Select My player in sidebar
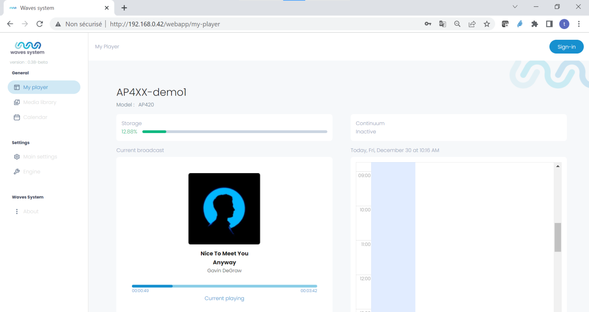Image resolution: width=589 pixels, height=312 pixels. tap(44, 87)
